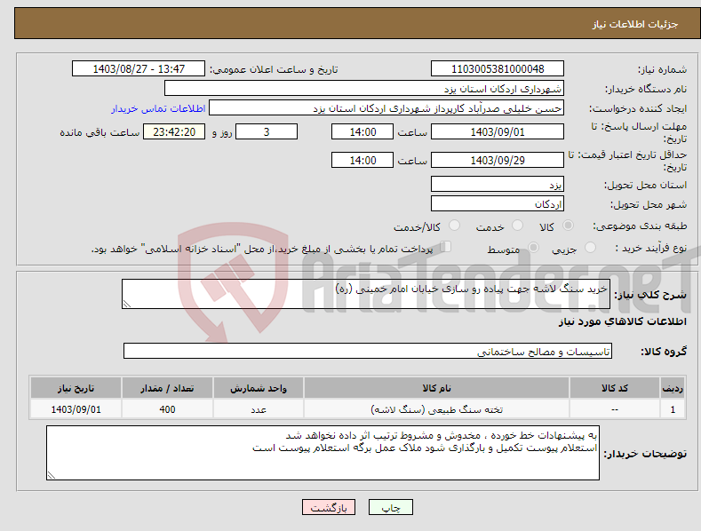Image resolution: width=701 pixels, height=531 pixels.
Task: Select the خدمت radio button
Action: (x=517, y=226)
